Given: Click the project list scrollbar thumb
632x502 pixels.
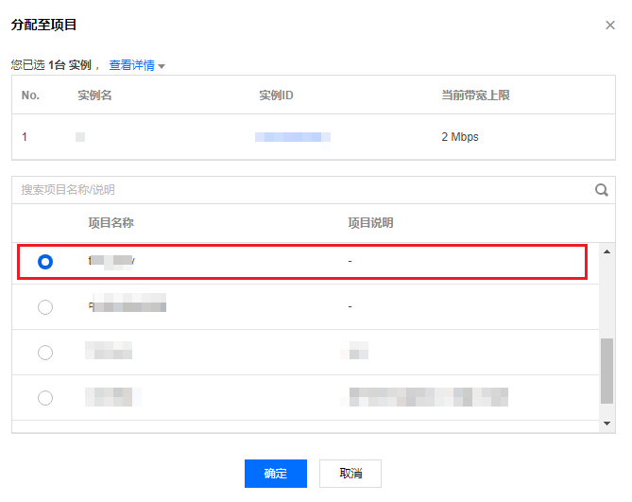Looking at the screenshot, I should coord(607,371).
